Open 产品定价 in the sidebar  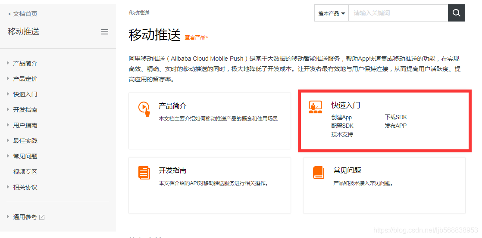(x=25, y=79)
